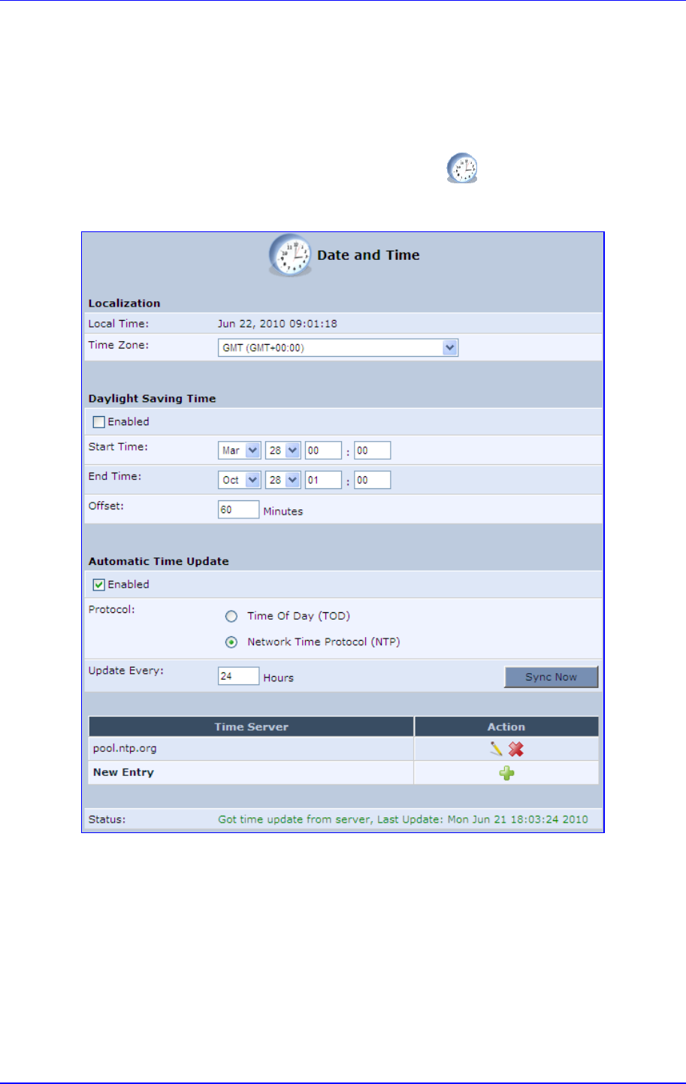The height and width of the screenshot is (1084, 686).
Task: Click the Automatic Time Update heading
Action: [x=159, y=561]
